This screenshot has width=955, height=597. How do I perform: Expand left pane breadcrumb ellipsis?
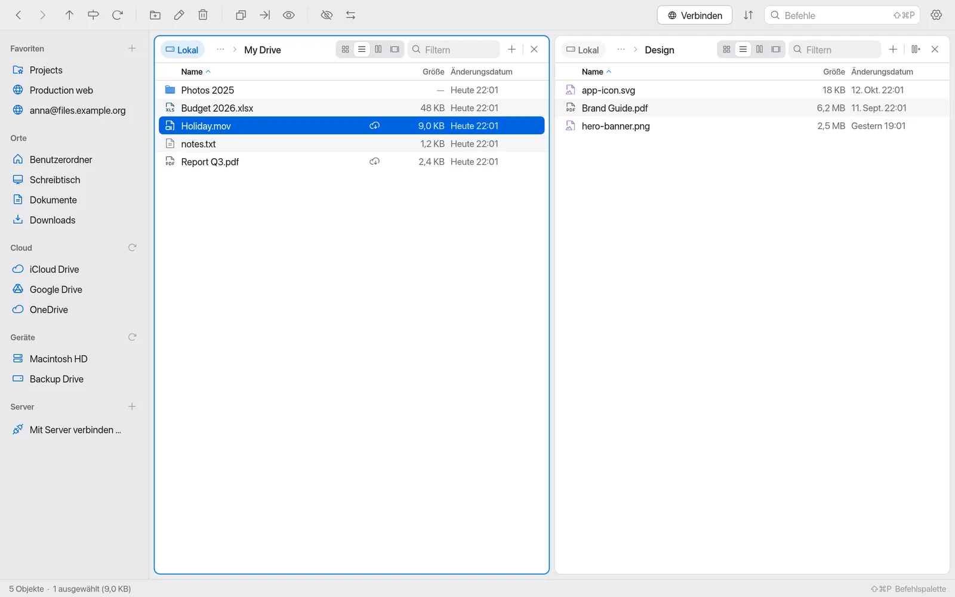pos(220,50)
